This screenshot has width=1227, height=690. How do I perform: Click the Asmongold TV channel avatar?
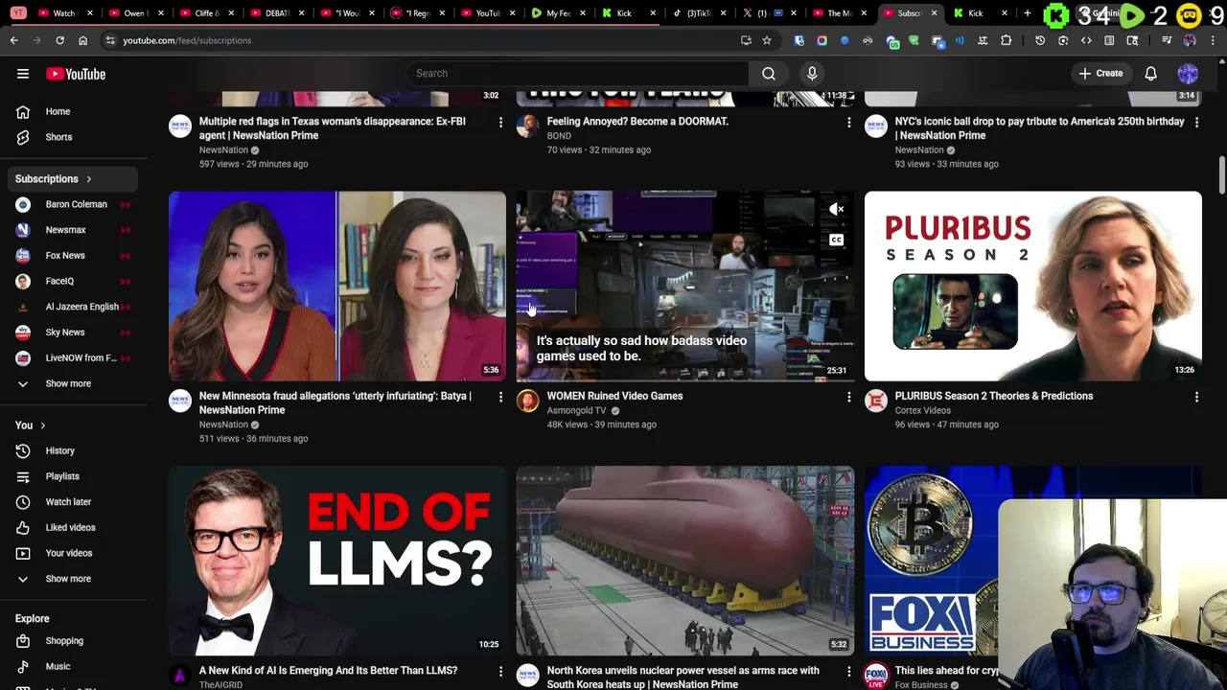point(527,401)
